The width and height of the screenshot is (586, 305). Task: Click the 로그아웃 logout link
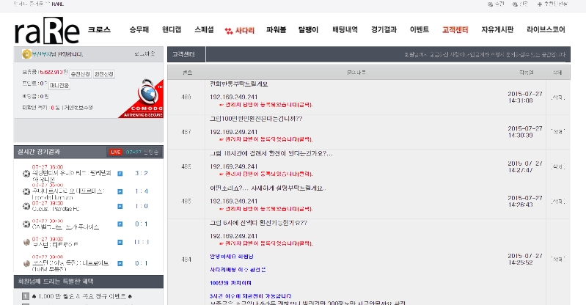[x=144, y=54]
